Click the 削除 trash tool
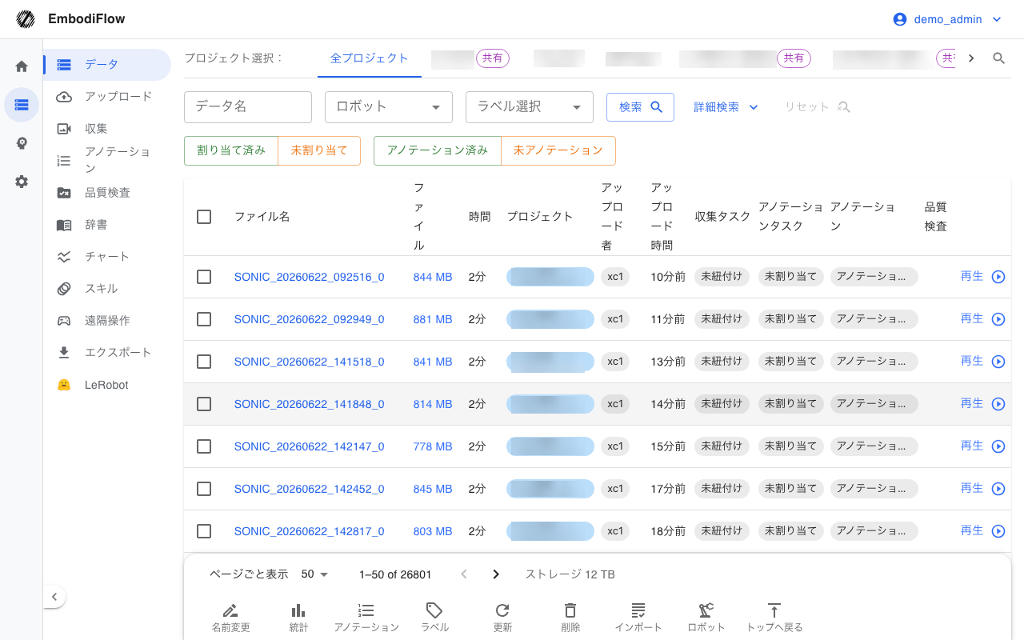Viewport: 1024px width, 640px height. coord(570,618)
